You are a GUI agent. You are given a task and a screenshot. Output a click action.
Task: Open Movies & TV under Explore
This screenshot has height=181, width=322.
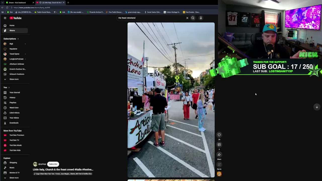click(15, 173)
